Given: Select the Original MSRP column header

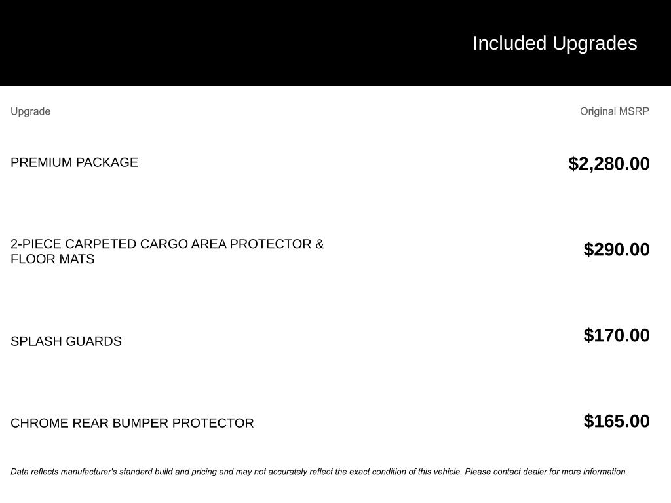Looking at the screenshot, I should (x=614, y=111).
